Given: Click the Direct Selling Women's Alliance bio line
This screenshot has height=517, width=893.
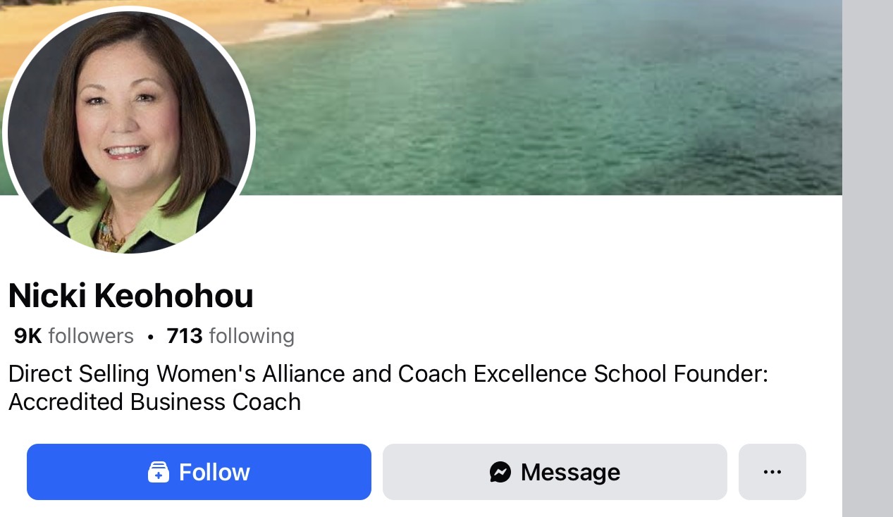Looking at the screenshot, I should 388,374.
